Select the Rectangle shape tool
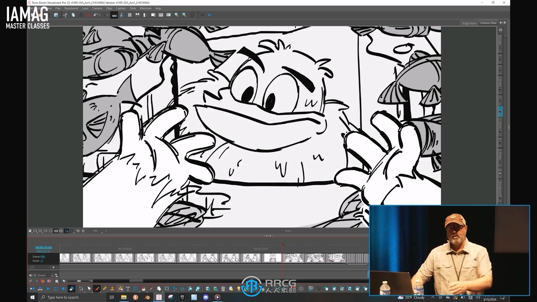The height and width of the screenshot is (302, 537). [x=136, y=289]
